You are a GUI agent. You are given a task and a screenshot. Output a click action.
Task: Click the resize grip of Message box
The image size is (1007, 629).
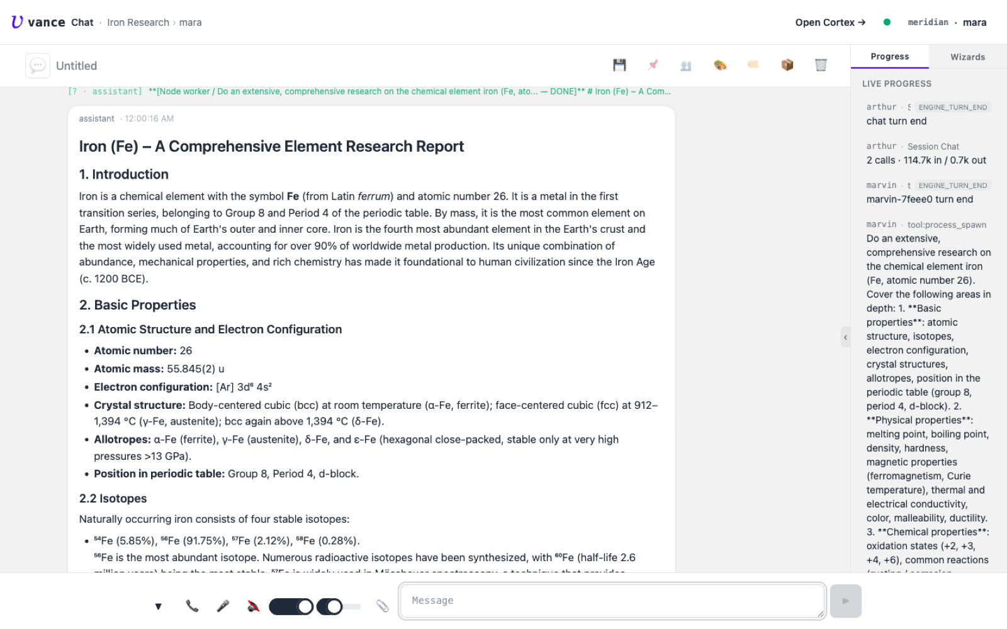821,614
